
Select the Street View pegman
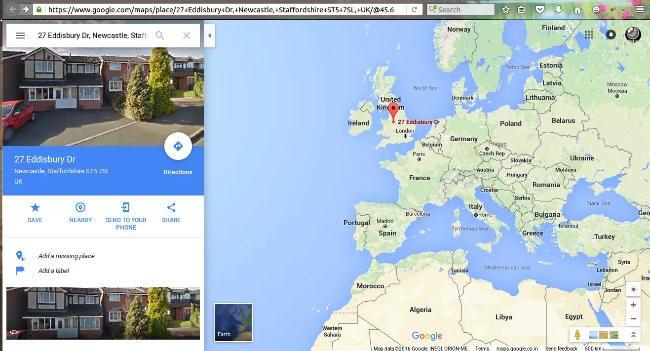tap(577, 335)
